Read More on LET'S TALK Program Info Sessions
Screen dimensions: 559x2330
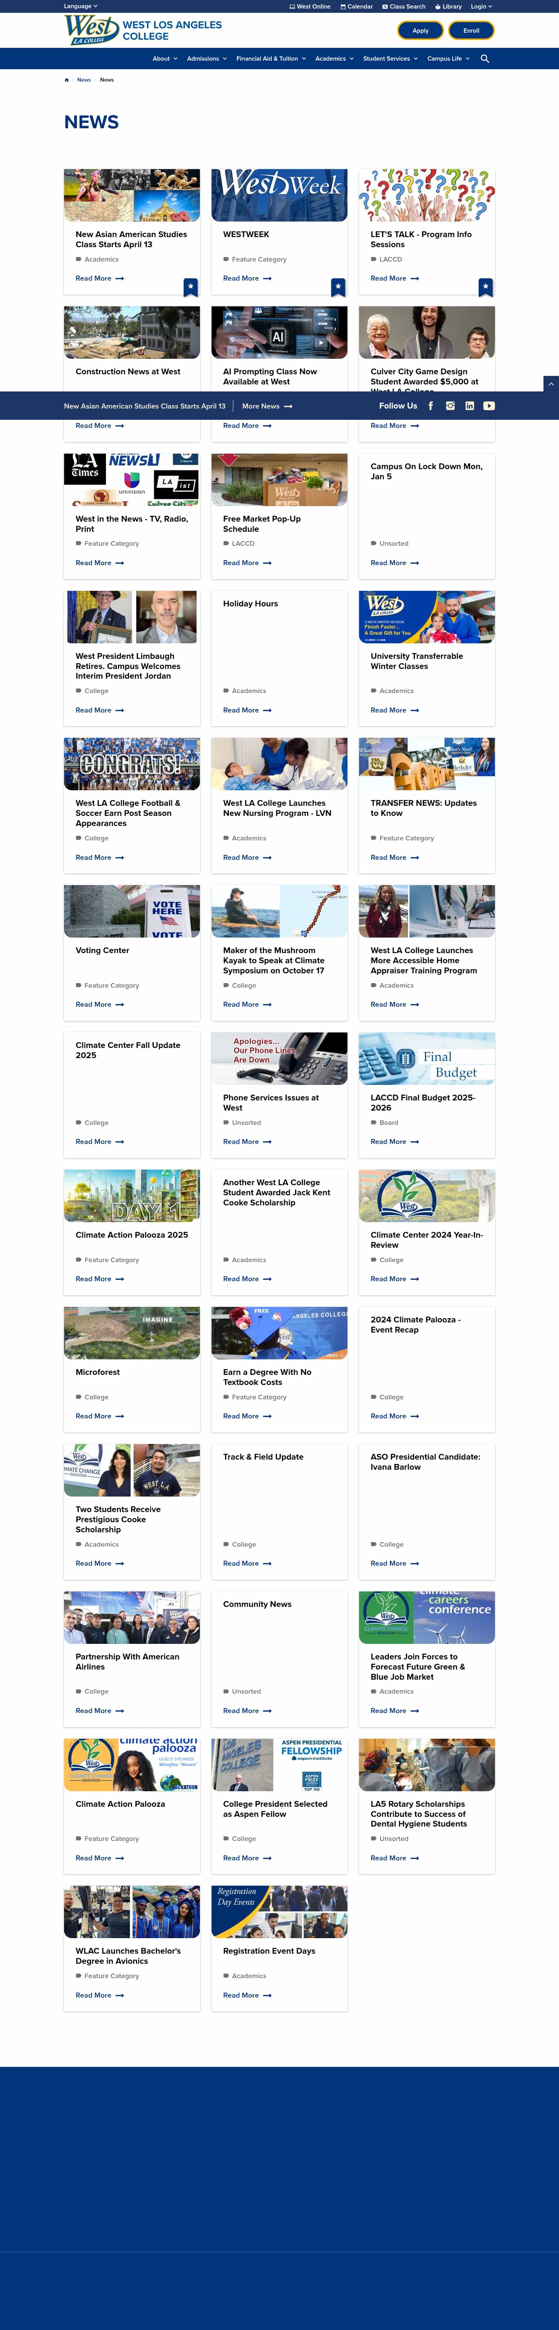[395, 279]
